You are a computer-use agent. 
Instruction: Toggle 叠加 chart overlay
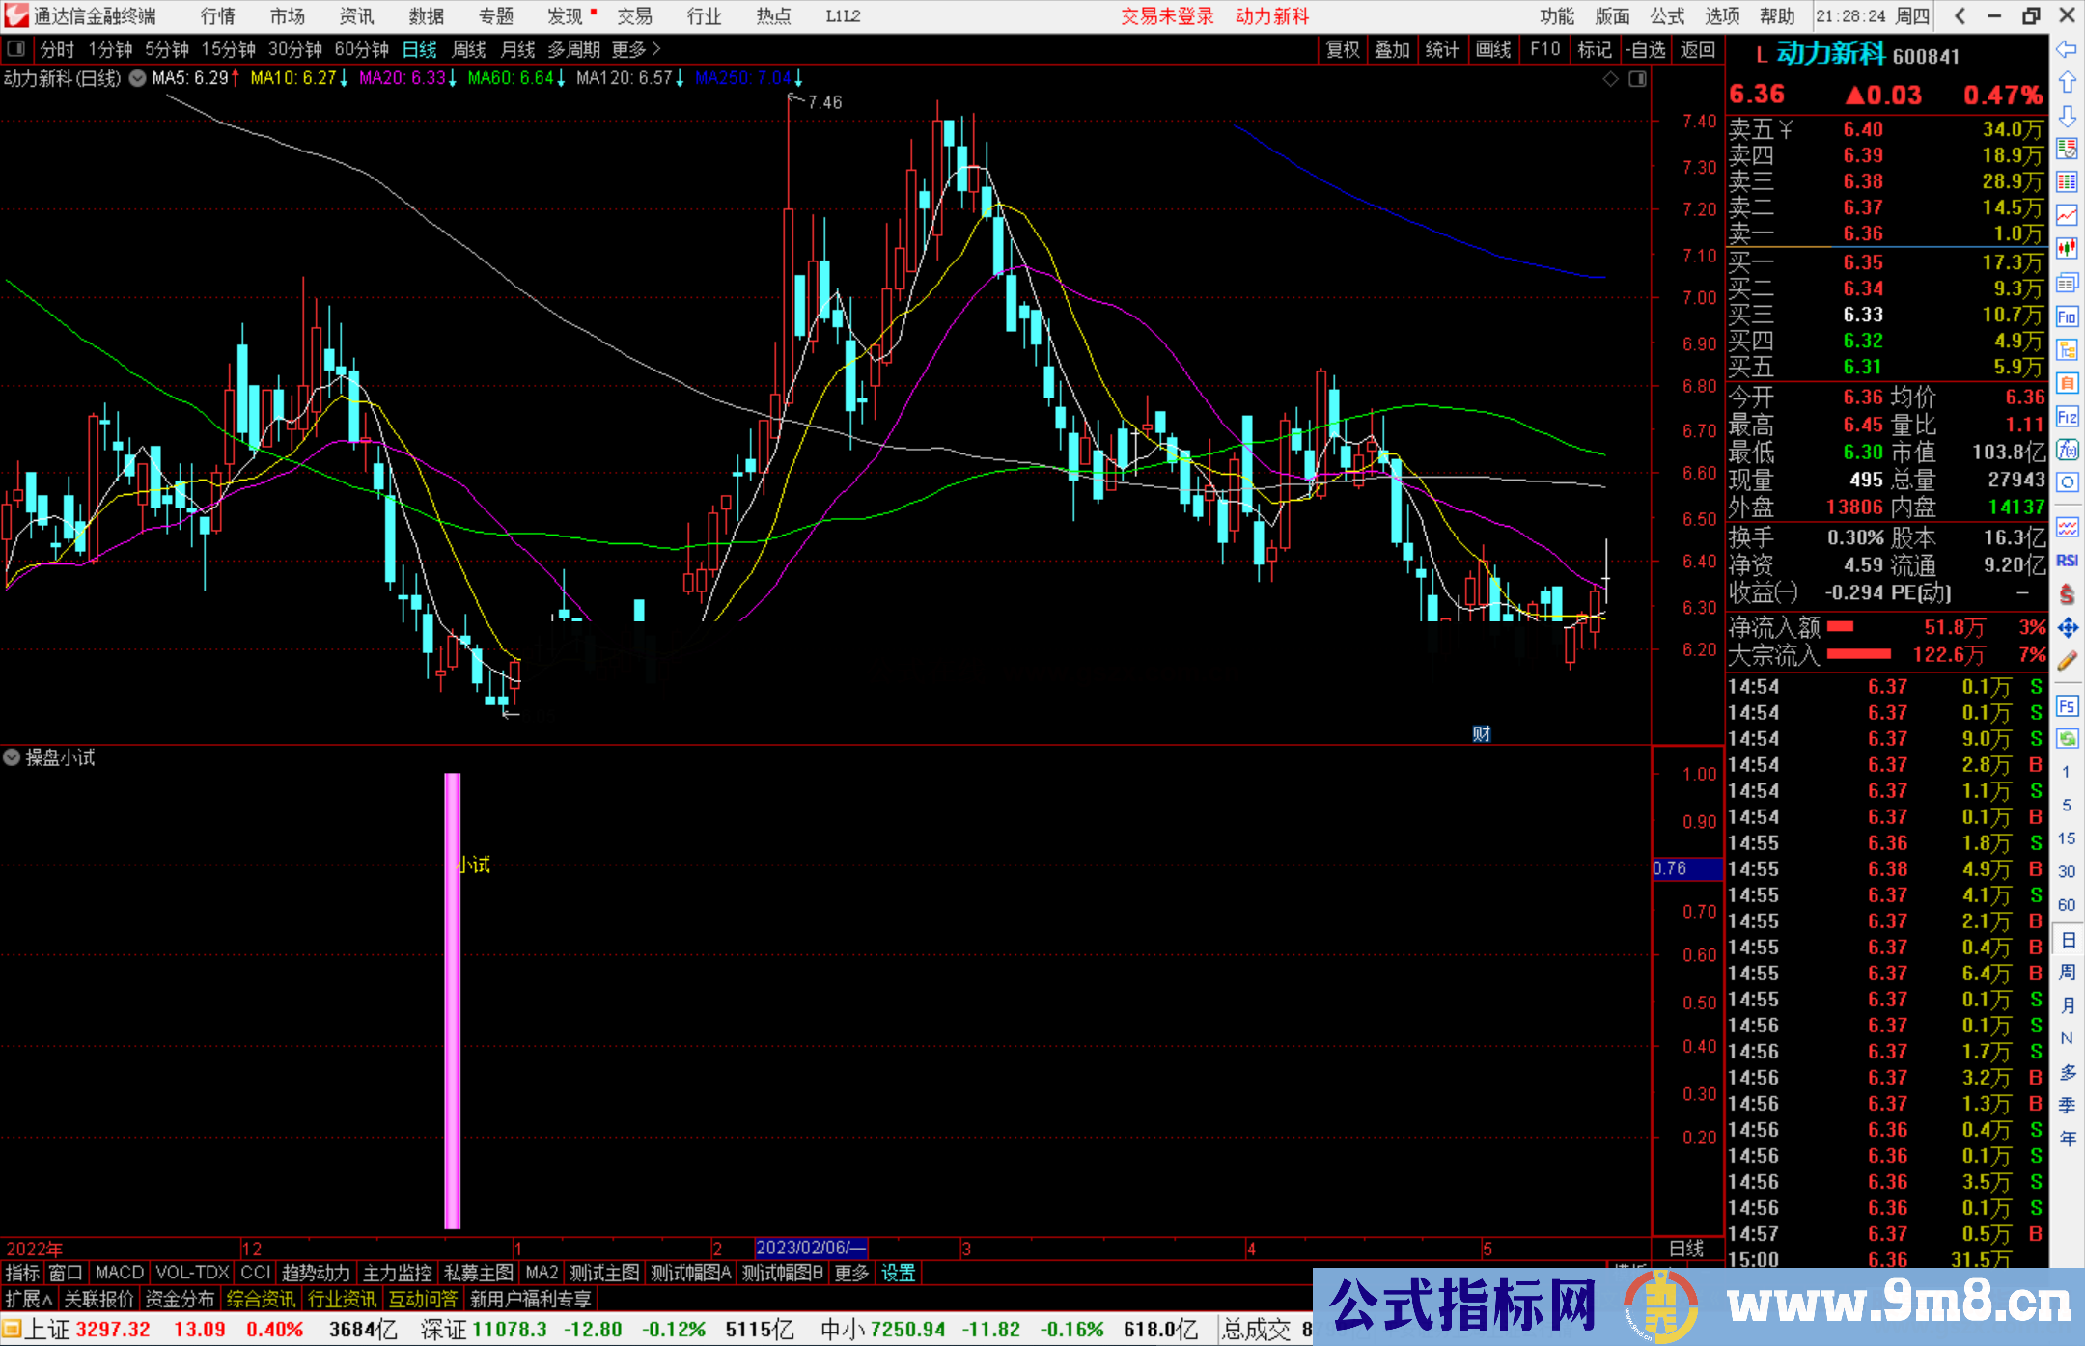(1393, 48)
